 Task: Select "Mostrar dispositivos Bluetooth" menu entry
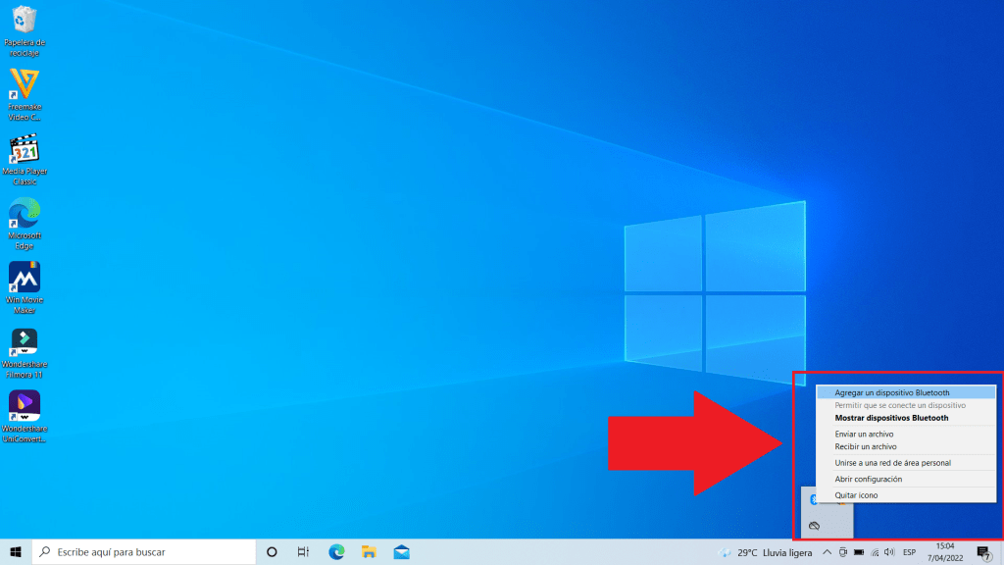point(891,418)
